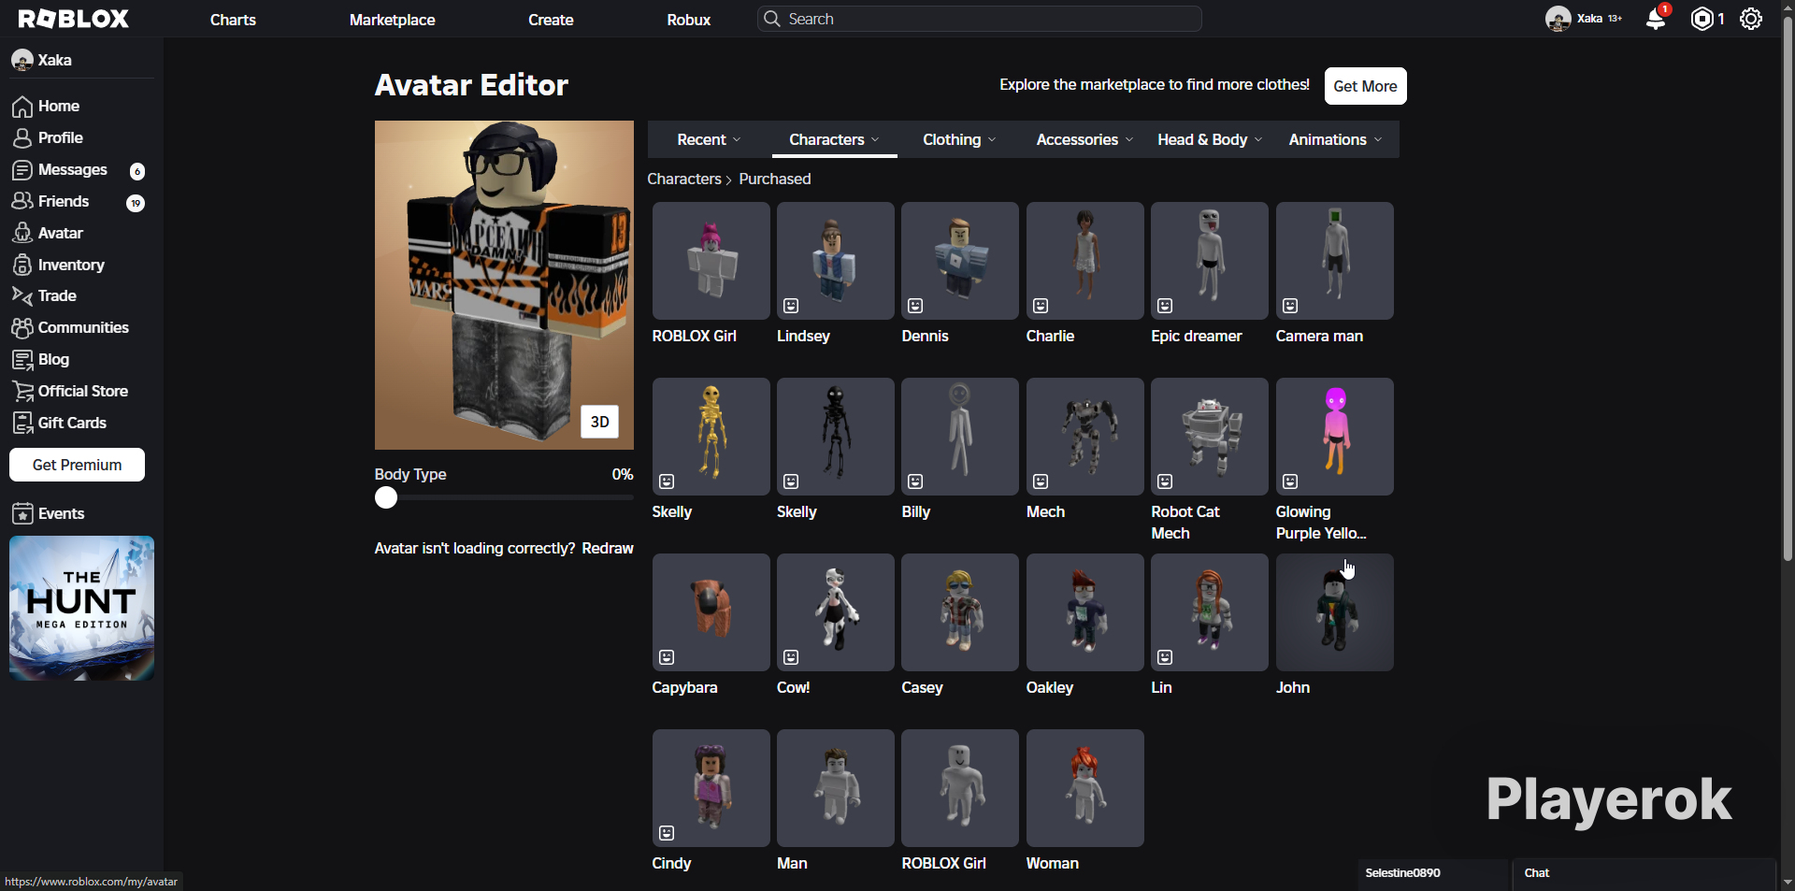Click the emote badge on Cindy card
This screenshot has width=1795, height=891.
point(667,833)
